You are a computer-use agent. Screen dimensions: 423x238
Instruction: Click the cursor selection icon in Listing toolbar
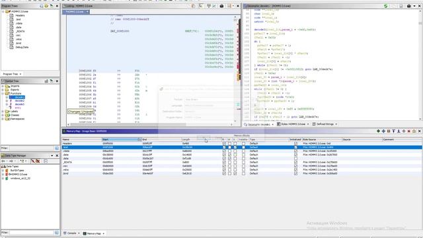(201, 6)
